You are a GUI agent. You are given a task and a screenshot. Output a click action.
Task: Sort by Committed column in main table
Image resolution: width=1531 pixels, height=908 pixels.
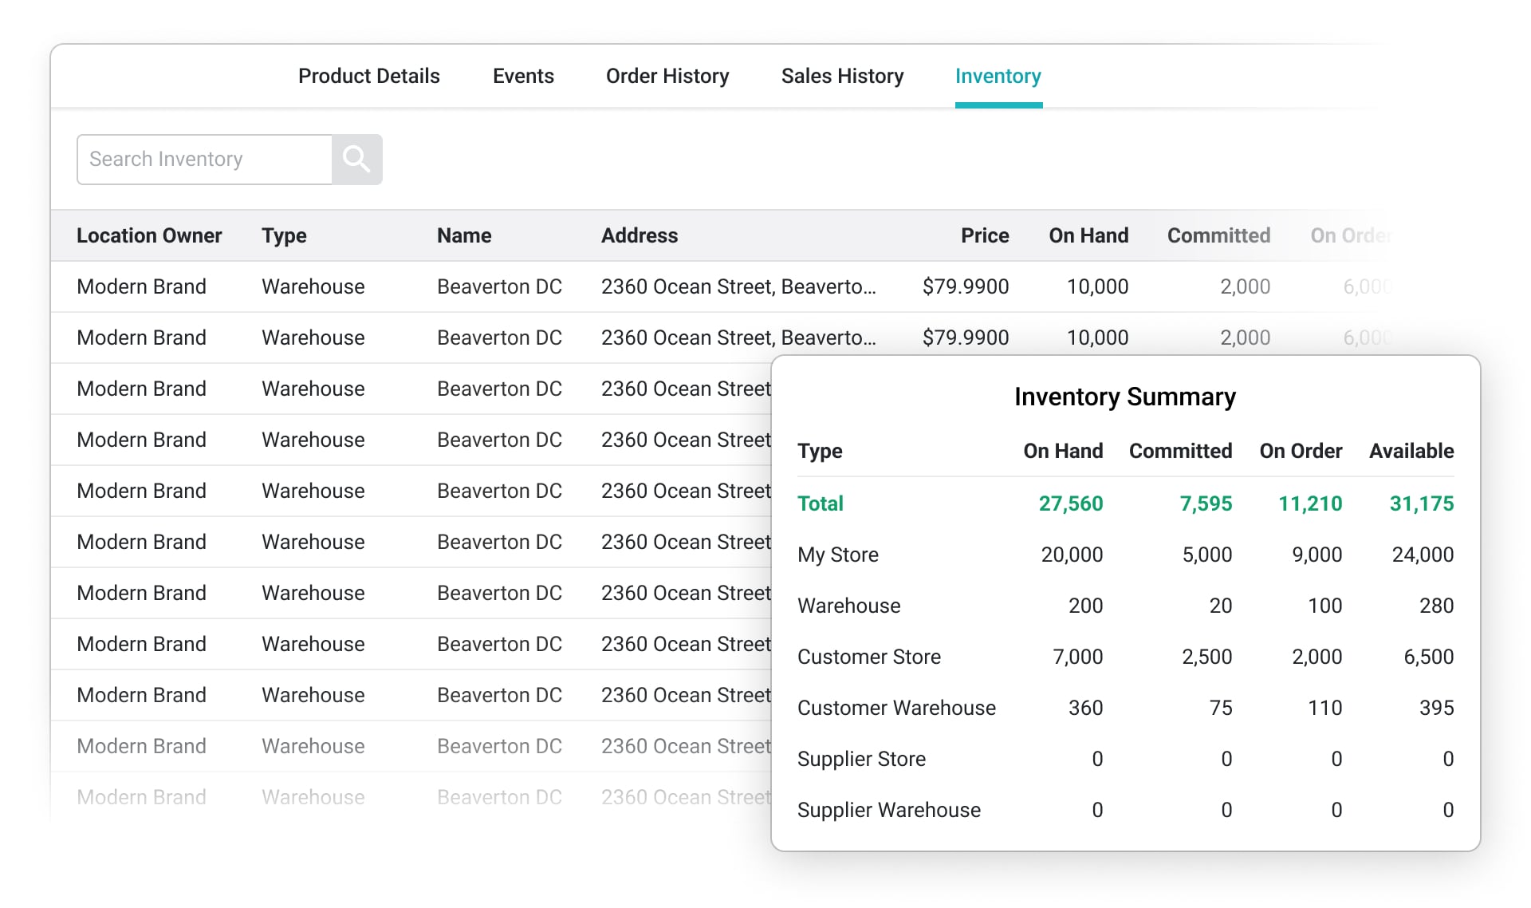1218,235
